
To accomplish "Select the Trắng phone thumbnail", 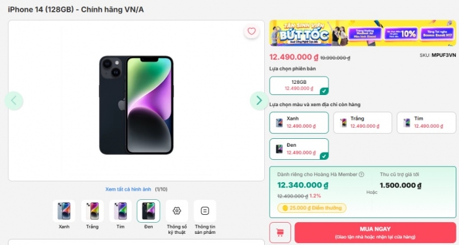I will pyautogui.click(x=92, y=211).
